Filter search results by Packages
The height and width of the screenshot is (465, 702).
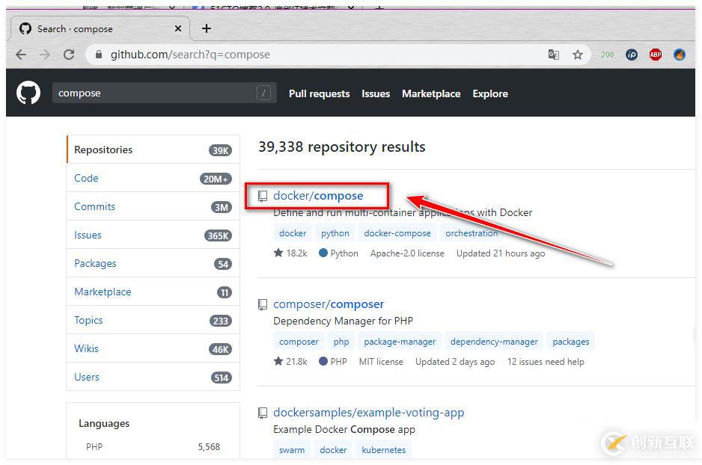click(x=153, y=263)
